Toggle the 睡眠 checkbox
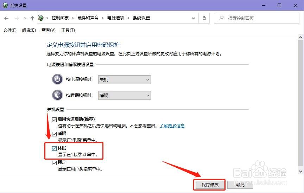The width and height of the screenshot is (304, 193). point(54,134)
